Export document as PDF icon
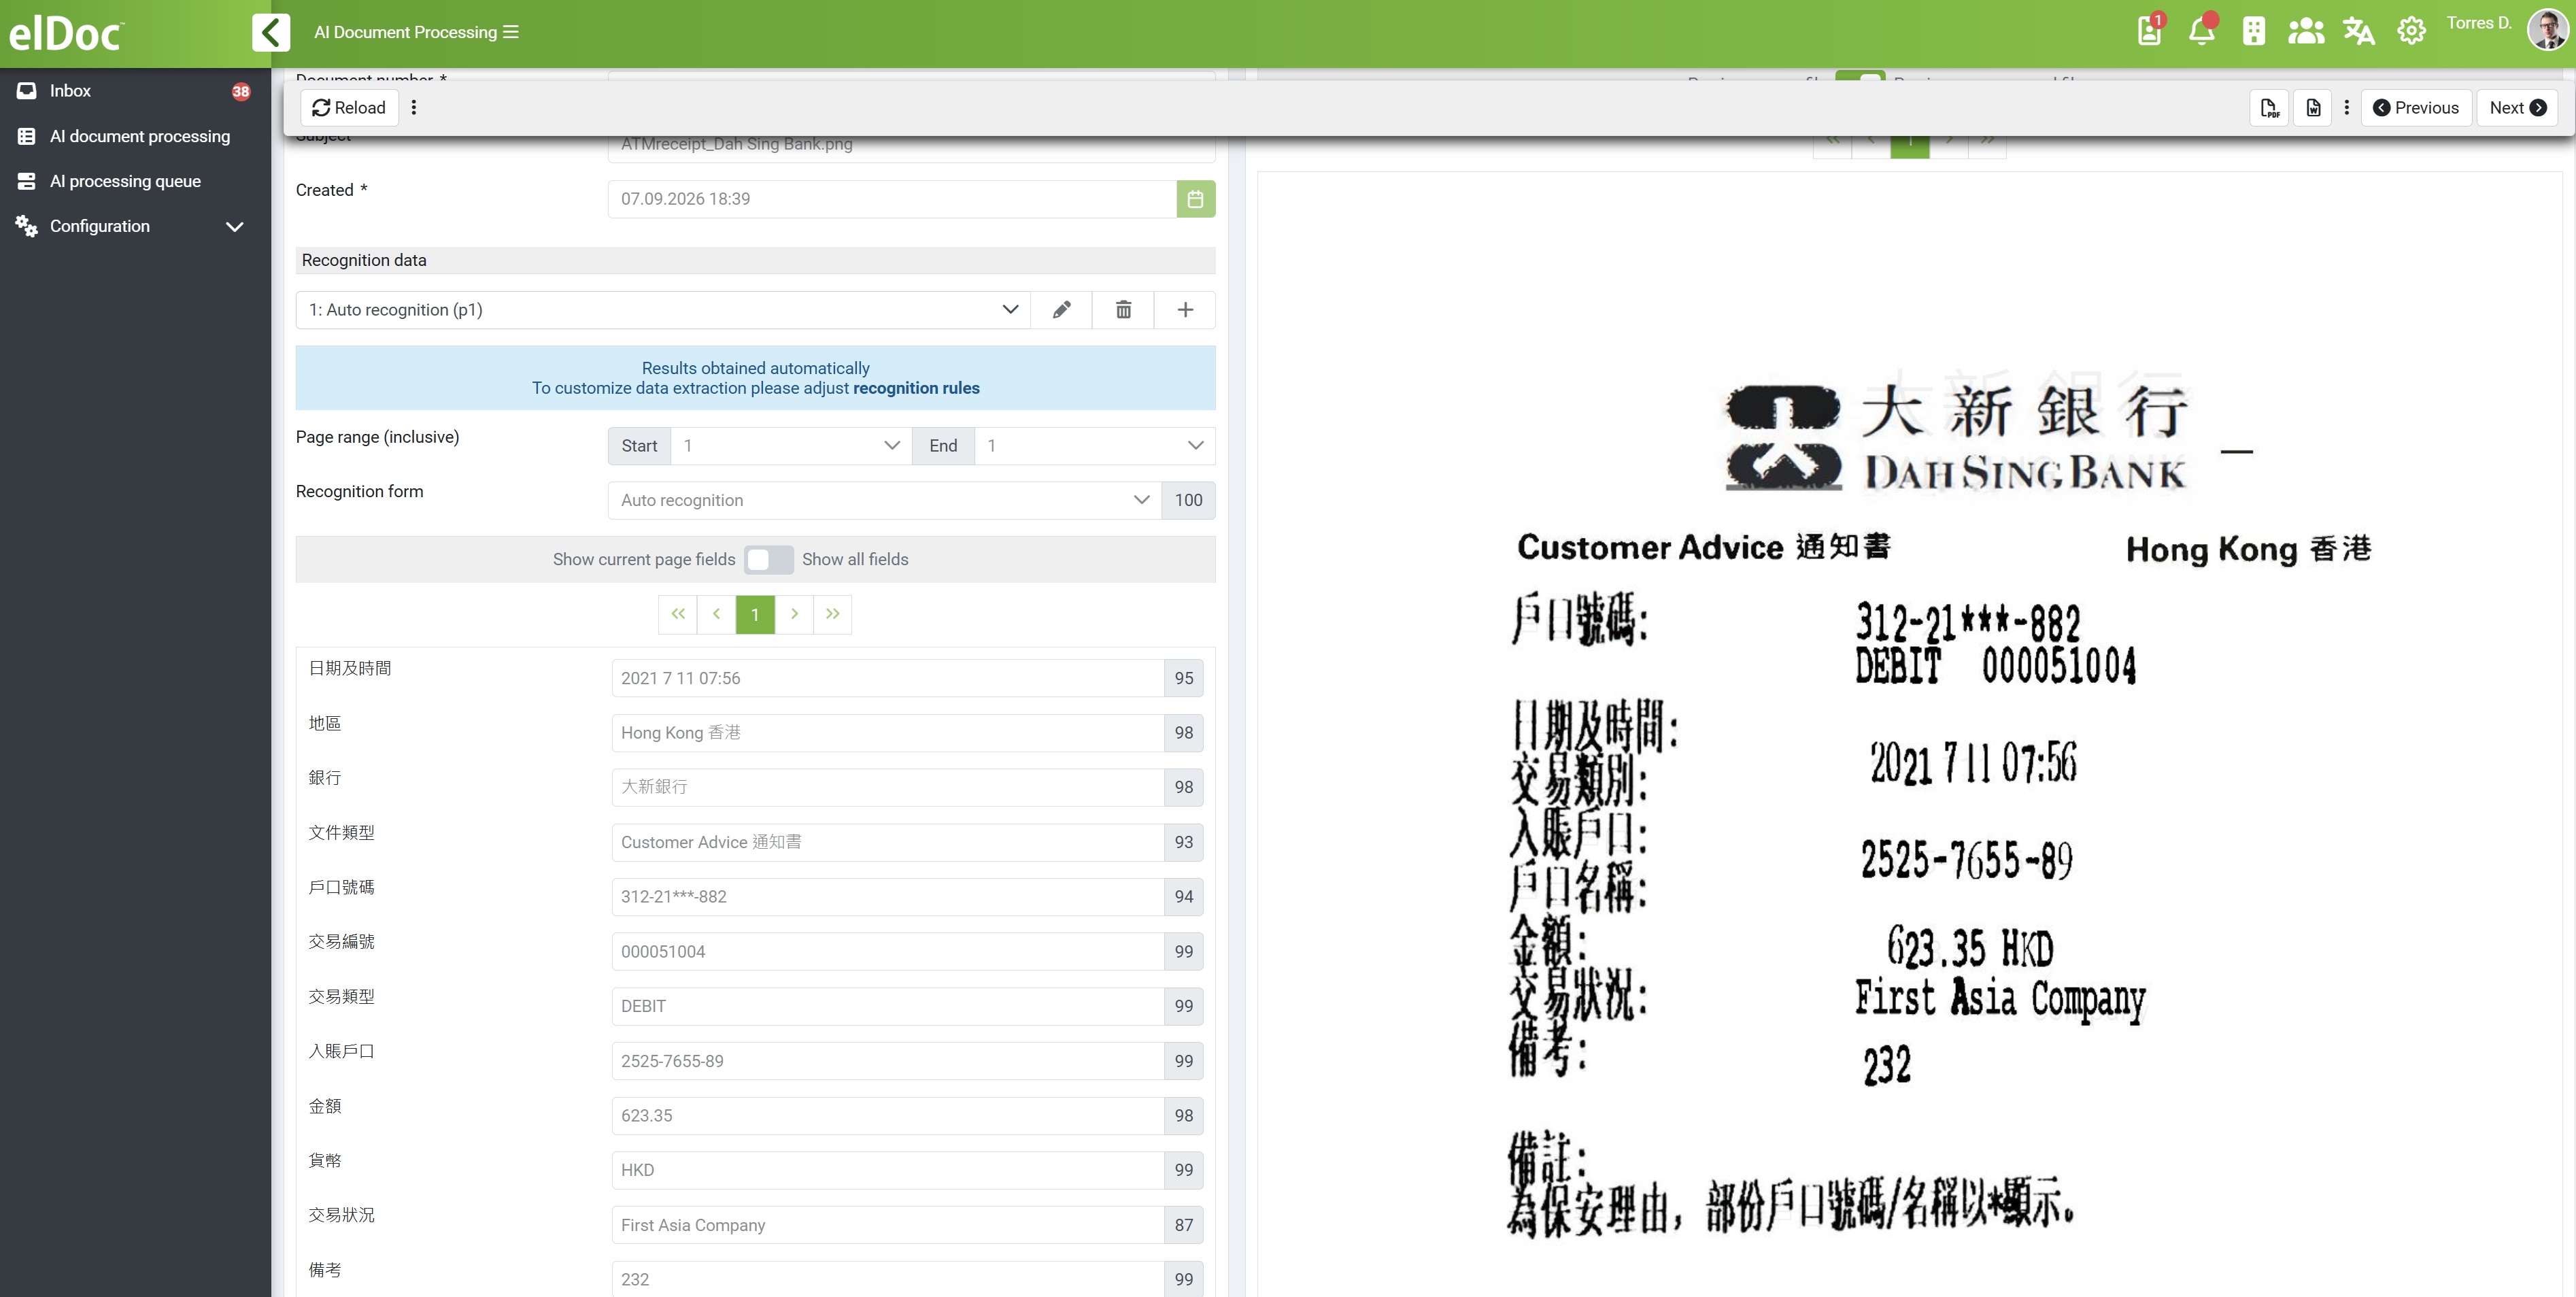The image size is (2576, 1297). pos(2269,108)
